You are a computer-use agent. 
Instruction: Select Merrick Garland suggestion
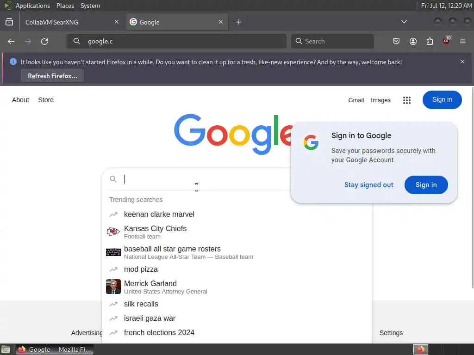point(237,287)
